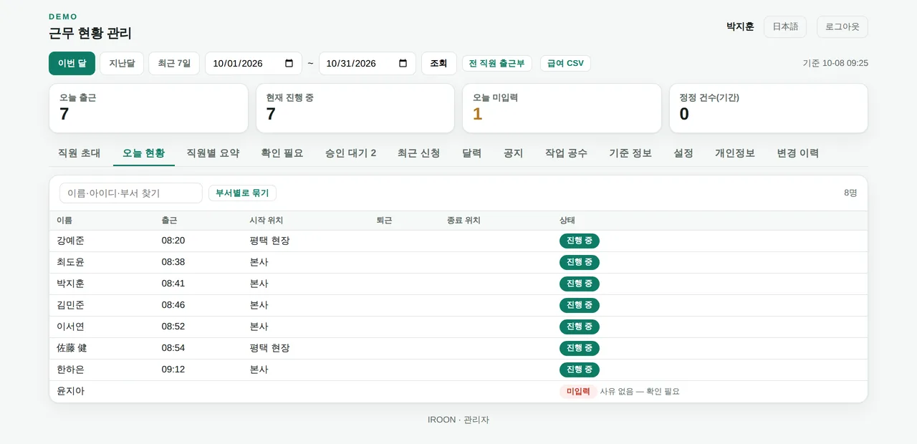The width and height of the screenshot is (917, 444).
Task: Click the 정정 건수(기간) summary card
Action: coord(769,108)
